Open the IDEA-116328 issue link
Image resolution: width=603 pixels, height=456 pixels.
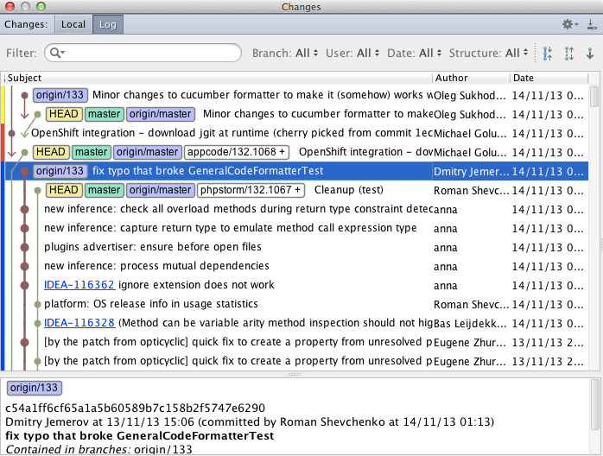[79, 323]
